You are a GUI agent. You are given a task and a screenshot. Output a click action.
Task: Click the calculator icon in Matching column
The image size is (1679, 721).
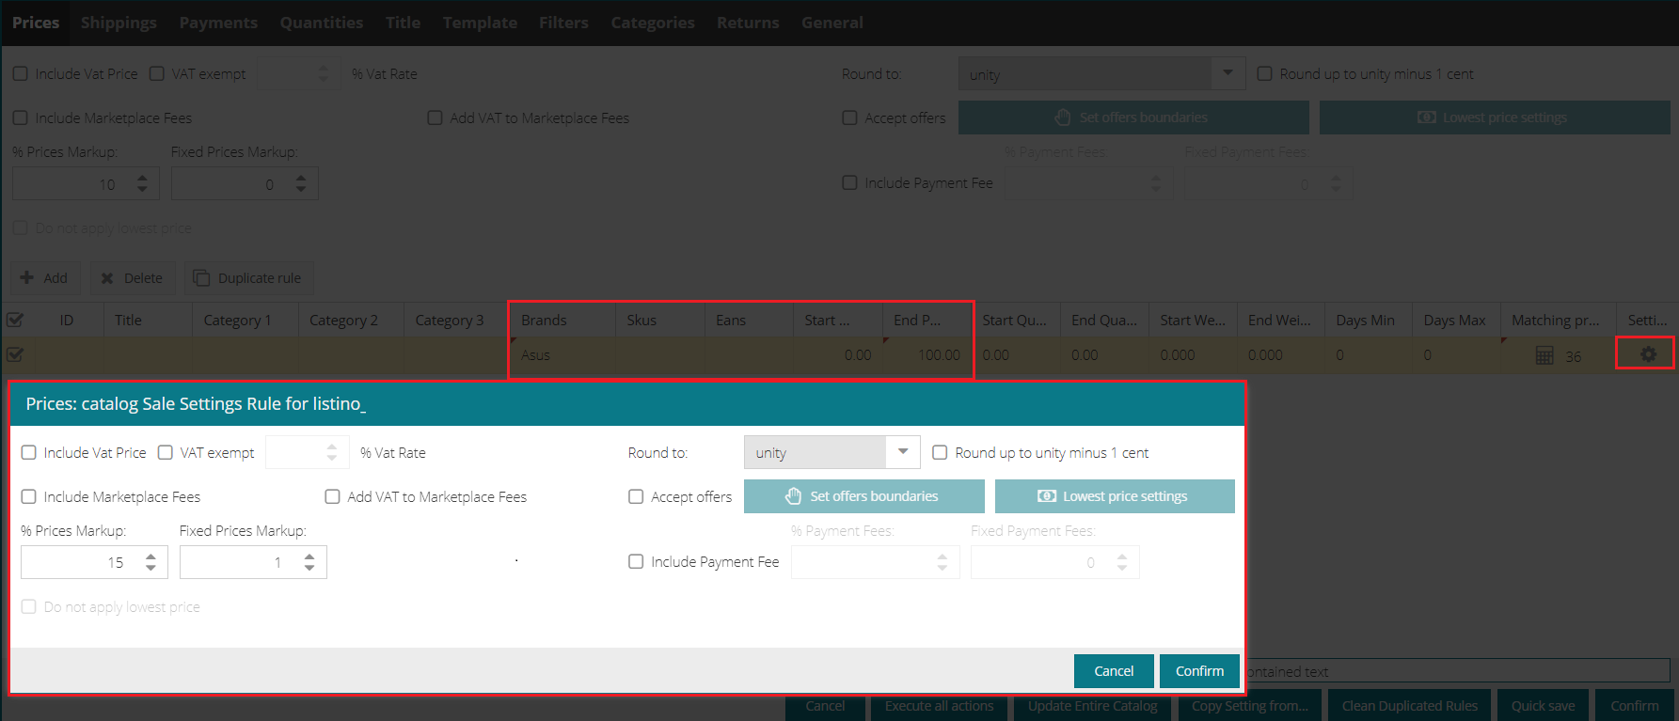coord(1544,355)
